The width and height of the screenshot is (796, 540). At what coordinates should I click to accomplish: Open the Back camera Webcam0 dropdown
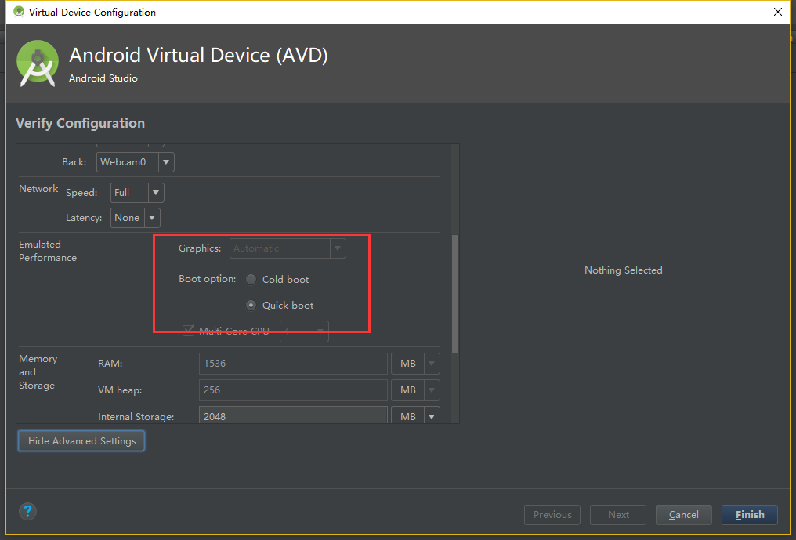point(136,162)
